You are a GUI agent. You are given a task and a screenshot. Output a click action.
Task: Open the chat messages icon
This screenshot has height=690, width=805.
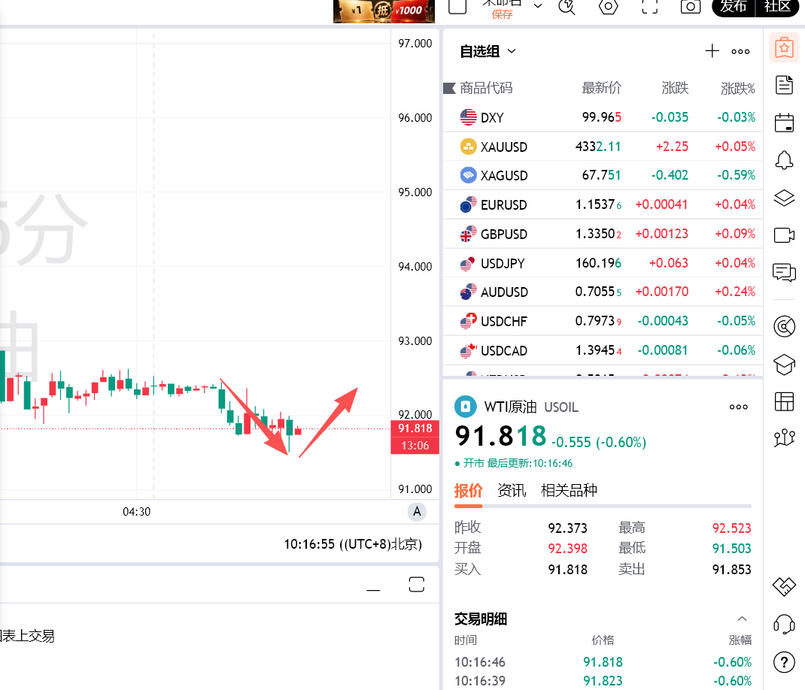point(784,272)
